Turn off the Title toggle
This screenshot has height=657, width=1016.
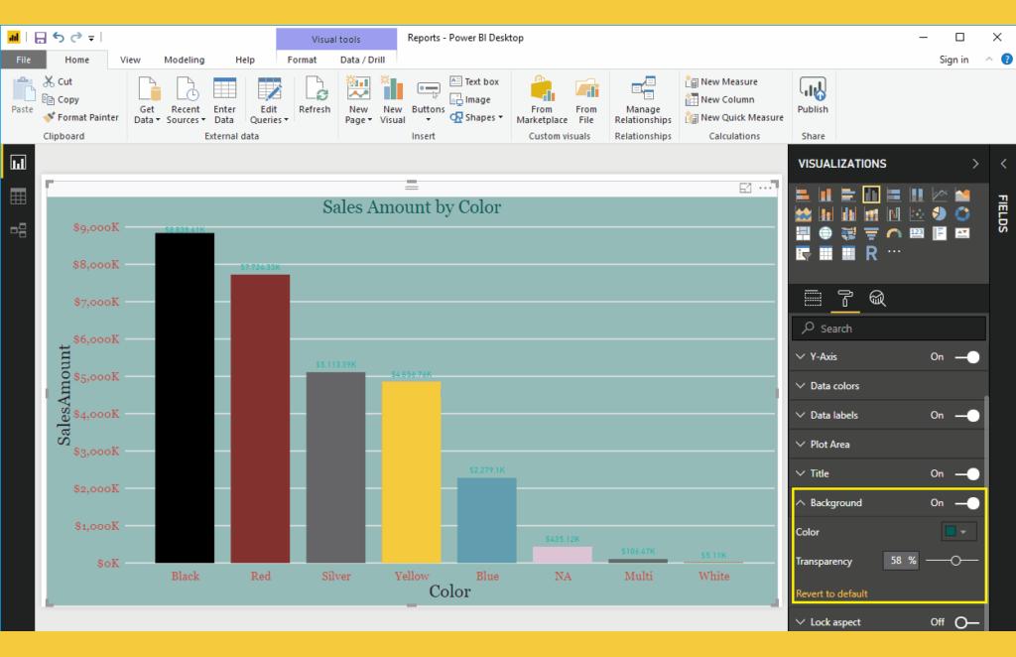click(967, 473)
